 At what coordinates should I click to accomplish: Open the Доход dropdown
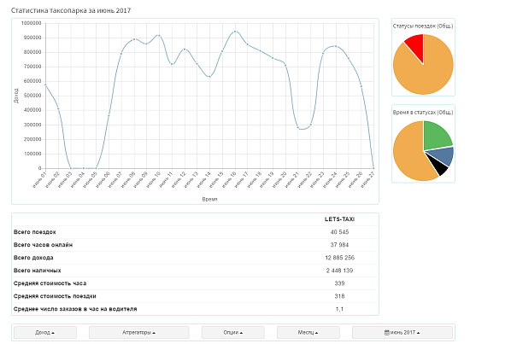[x=44, y=332]
